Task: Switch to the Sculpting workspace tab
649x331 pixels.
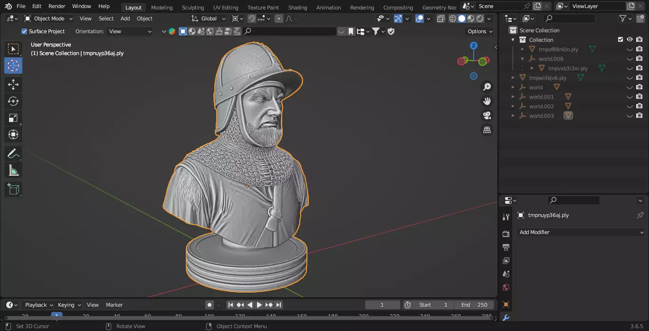Action: pos(193,7)
